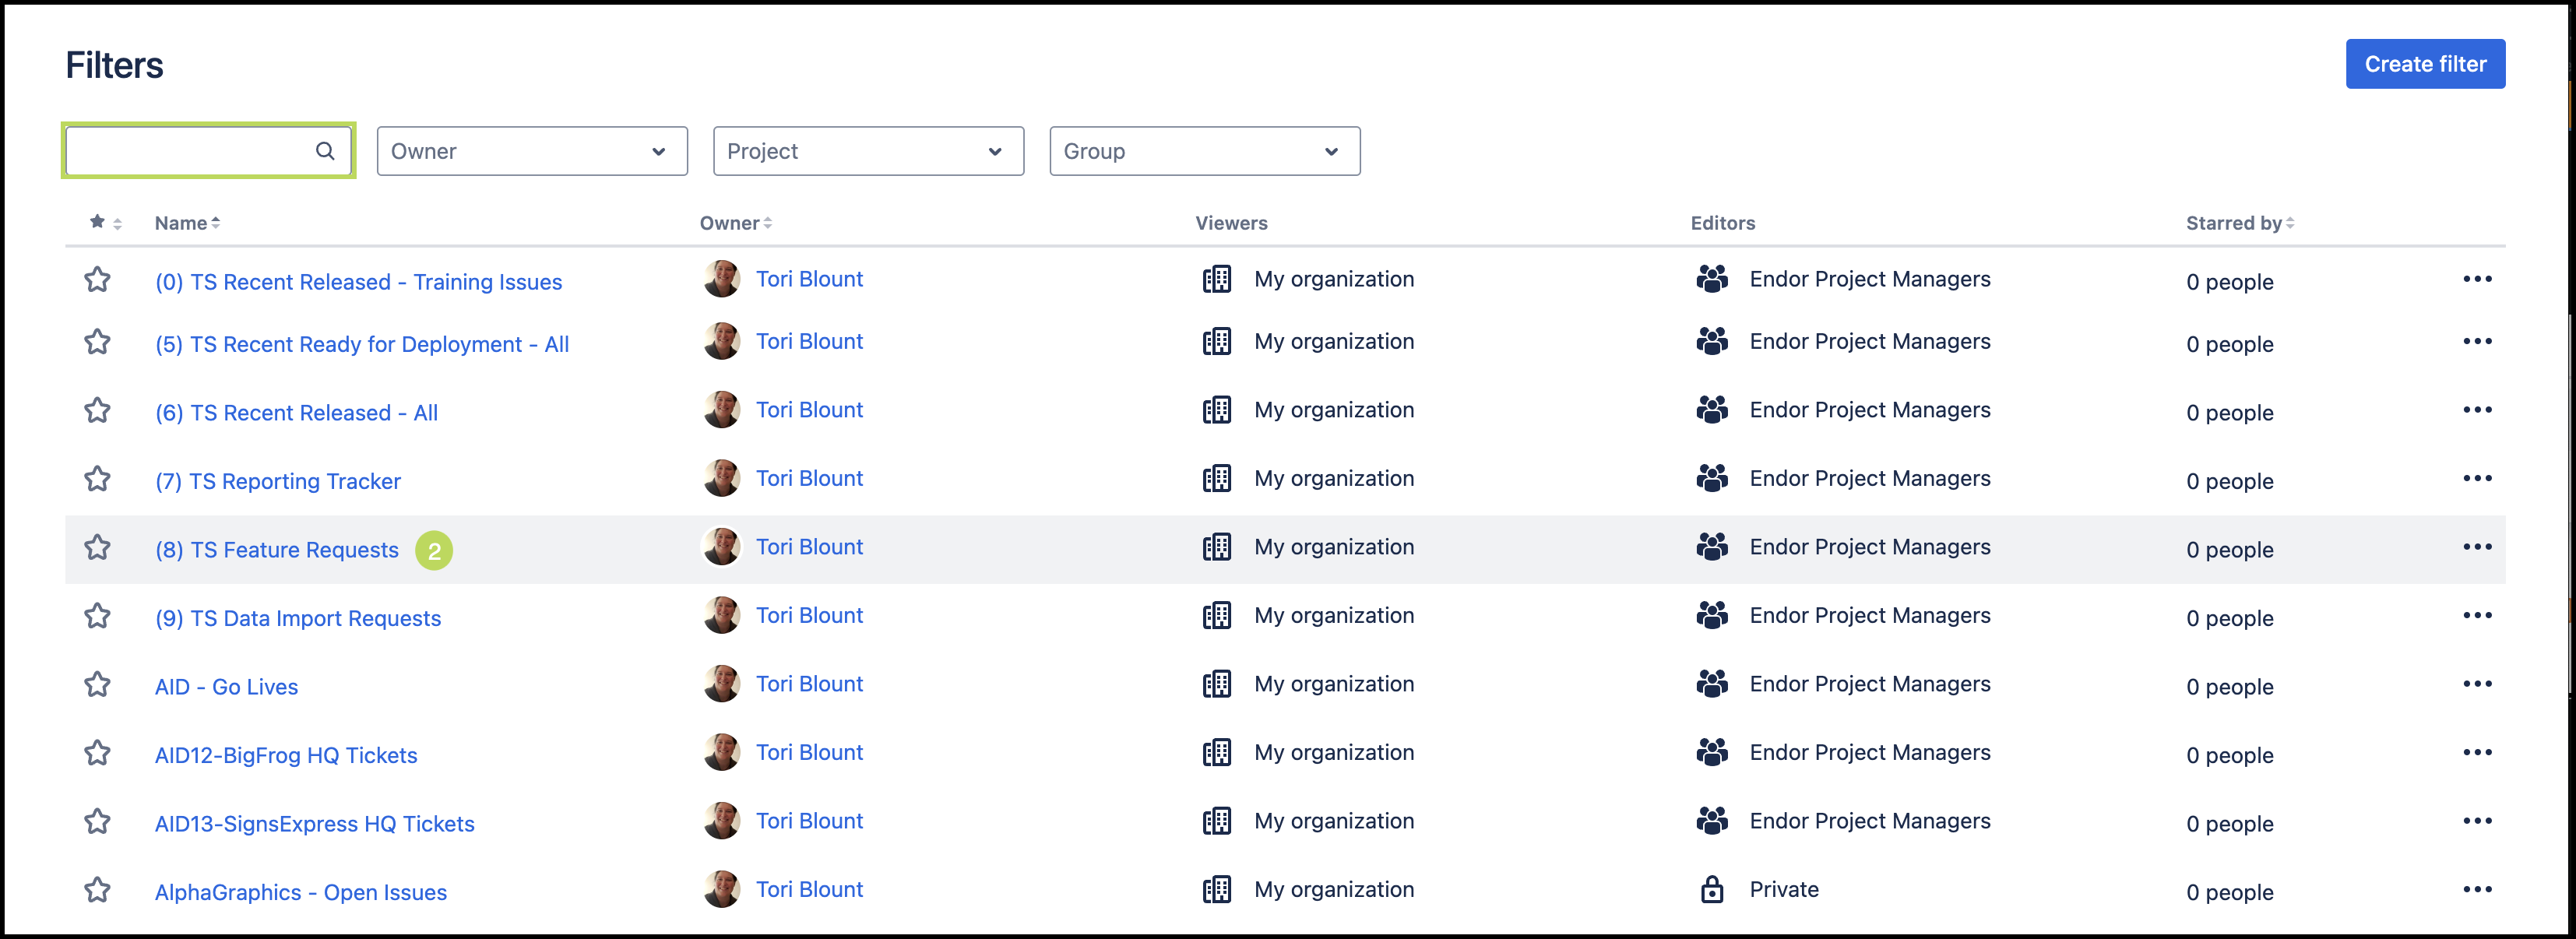2576x939 pixels.
Task: Click ellipsis menu for AlphaGraphics - Open Issues
Action: point(2476,889)
